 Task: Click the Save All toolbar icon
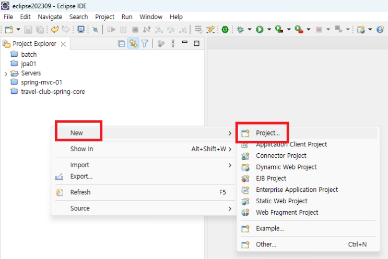(x=40, y=30)
